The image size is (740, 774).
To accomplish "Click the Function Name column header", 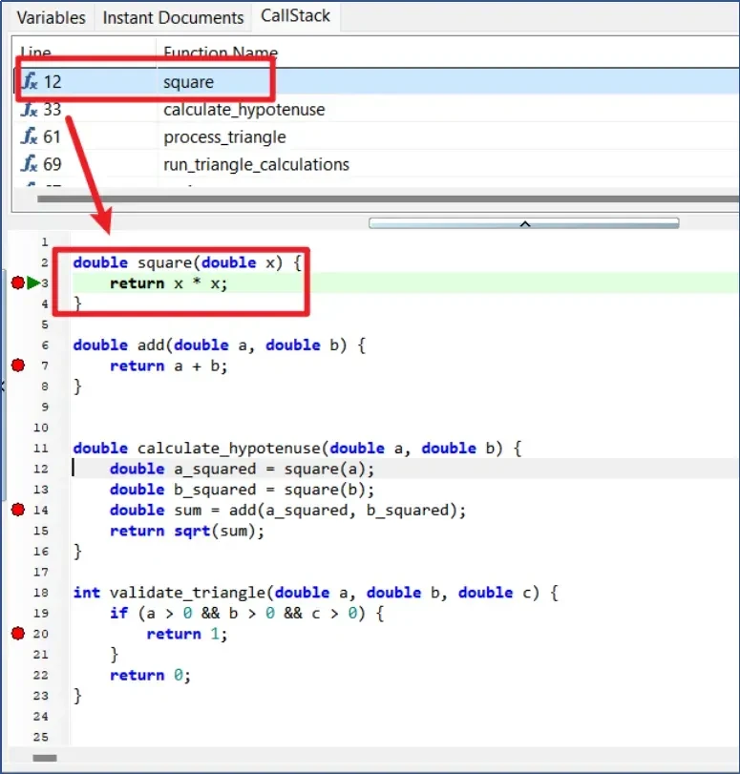I will pyautogui.click(x=221, y=52).
